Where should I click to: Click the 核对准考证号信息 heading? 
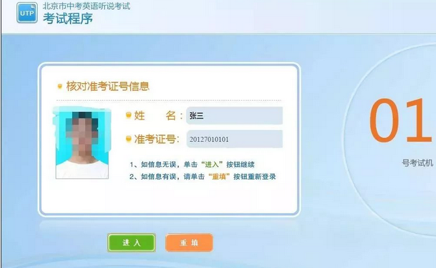click(108, 87)
